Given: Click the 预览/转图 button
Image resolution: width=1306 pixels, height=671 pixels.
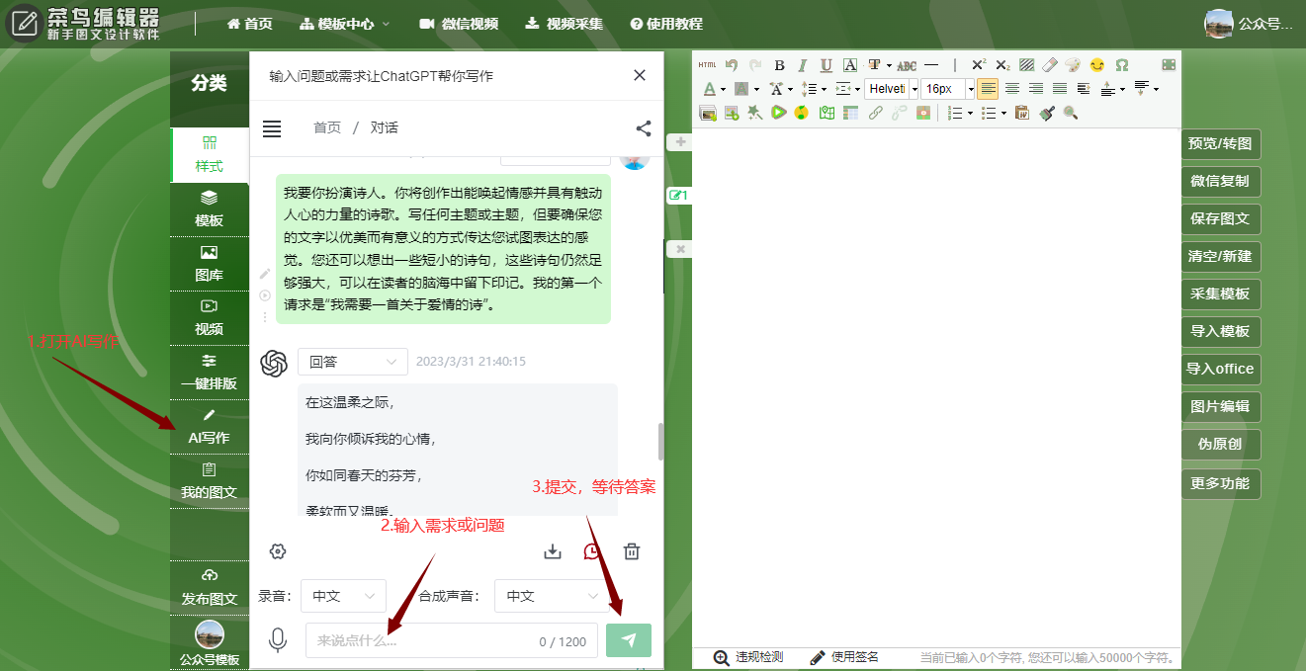Looking at the screenshot, I should 1221,143.
